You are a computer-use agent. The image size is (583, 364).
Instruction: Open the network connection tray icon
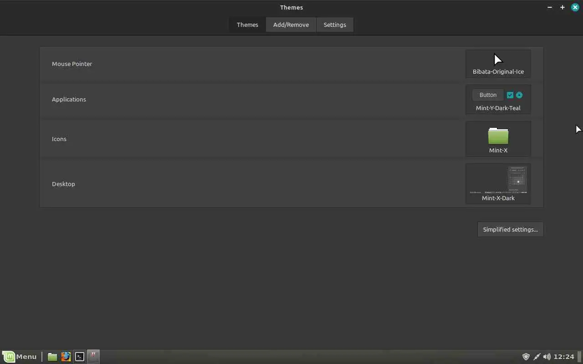coord(537,357)
